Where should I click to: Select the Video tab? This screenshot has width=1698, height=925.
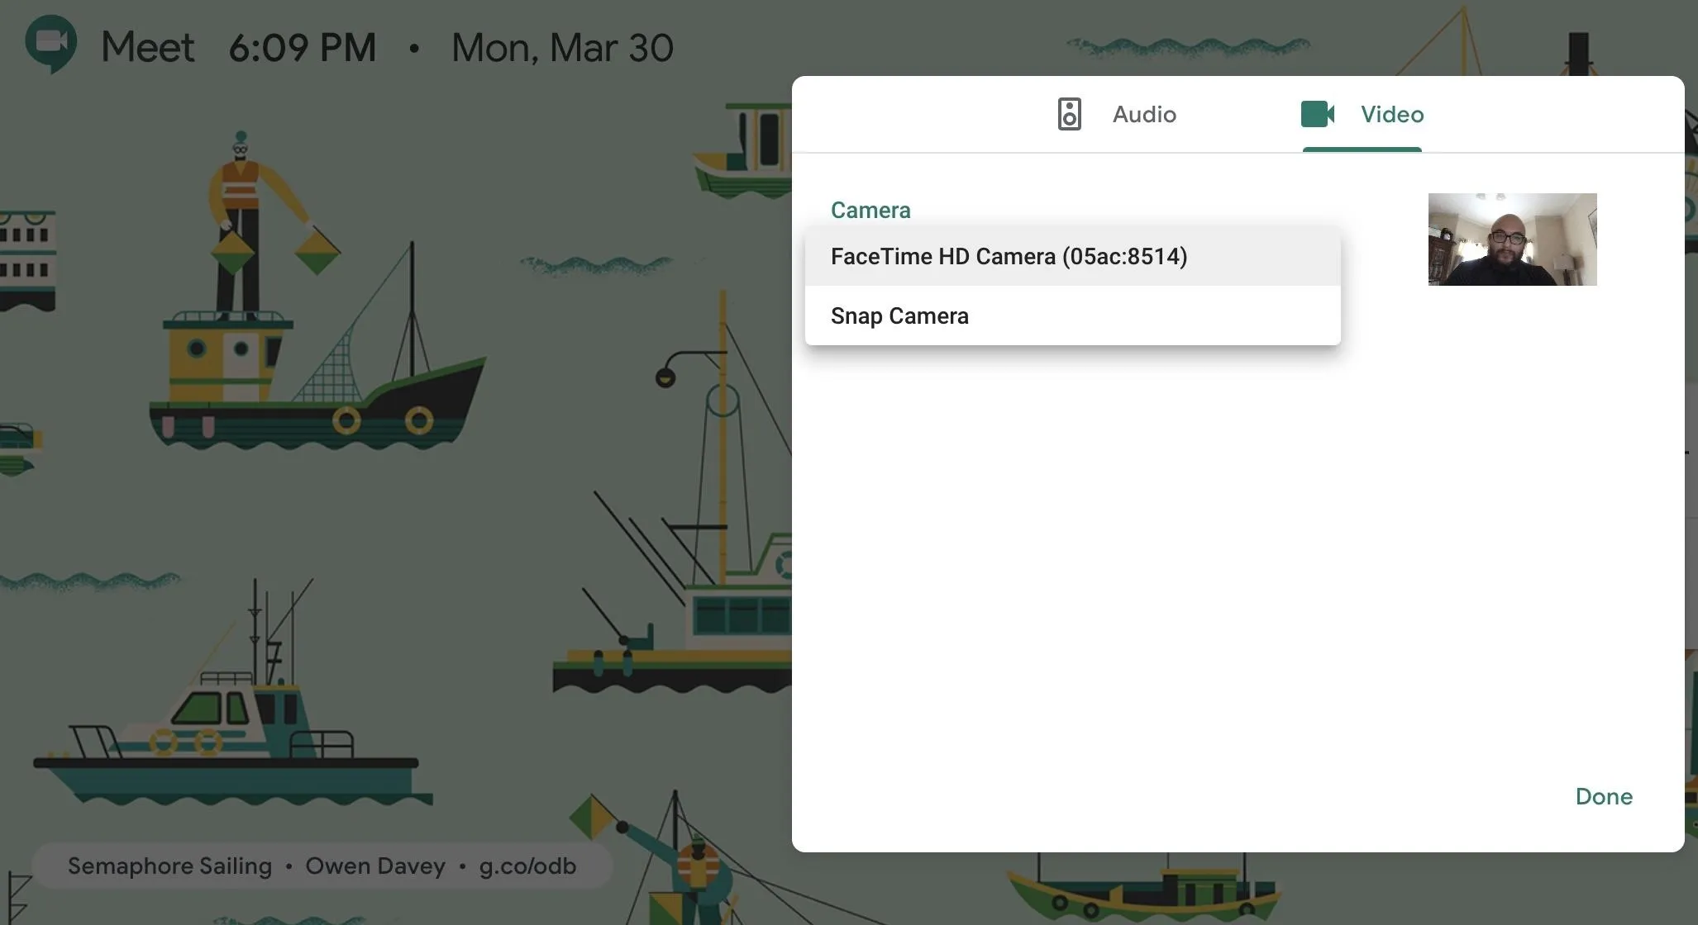(1362, 114)
